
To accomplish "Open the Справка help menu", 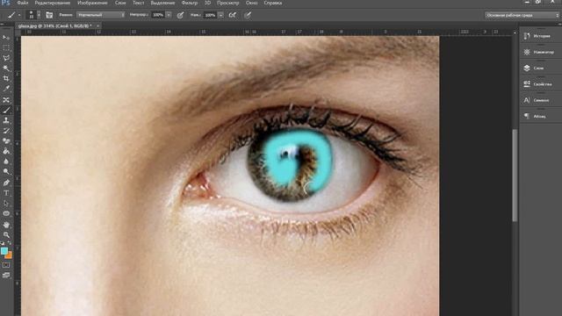I will pyautogui.click(x=273, y=3).
